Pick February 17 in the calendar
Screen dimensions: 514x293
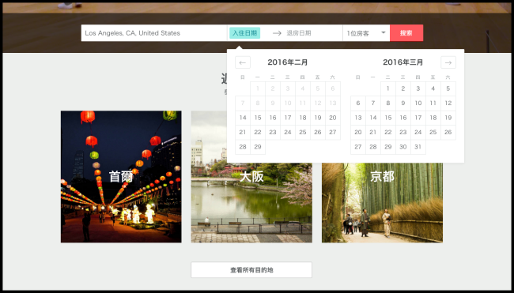pyautogui.click(x=288, y=118)
